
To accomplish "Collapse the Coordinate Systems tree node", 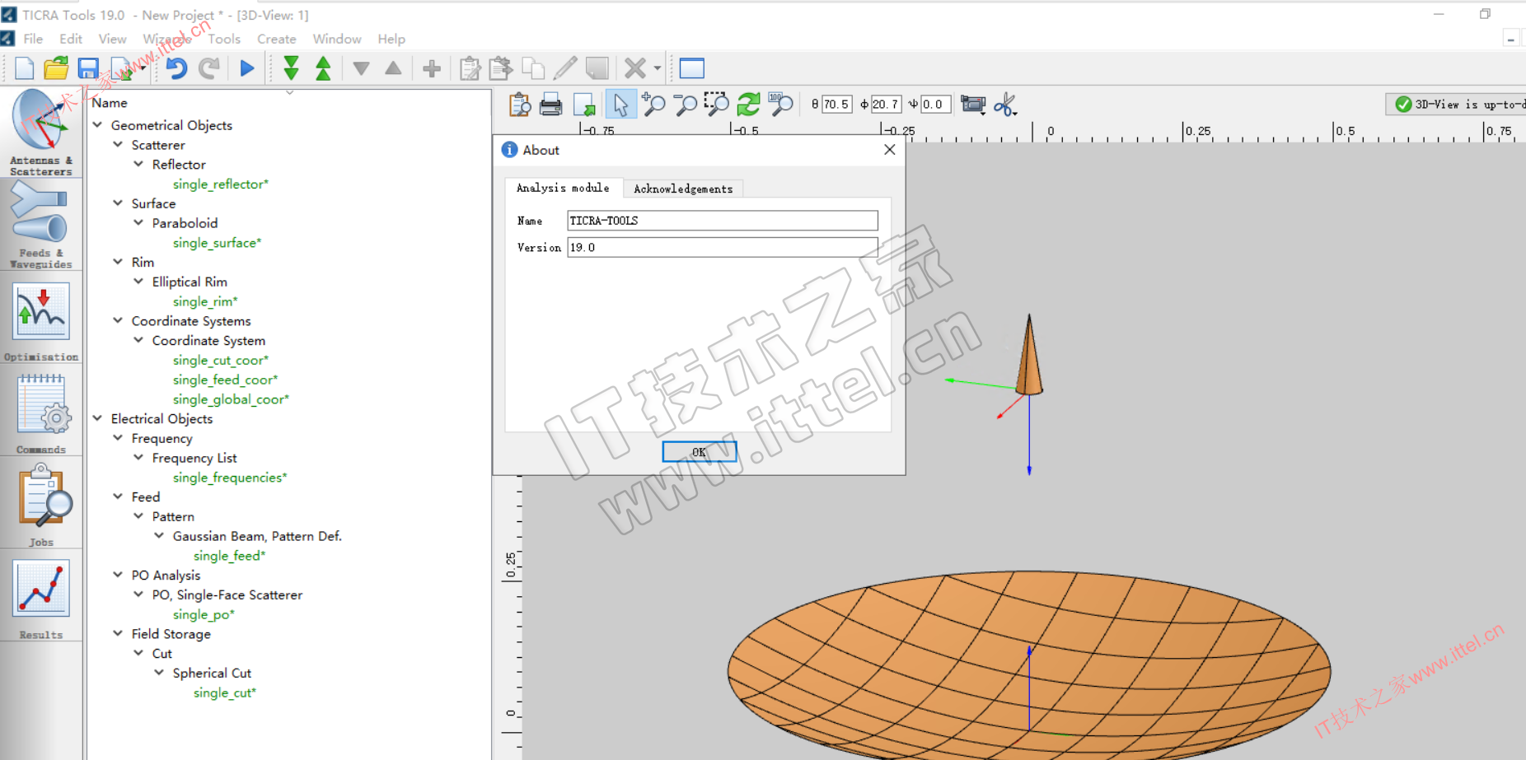I will tap(118, 321).
